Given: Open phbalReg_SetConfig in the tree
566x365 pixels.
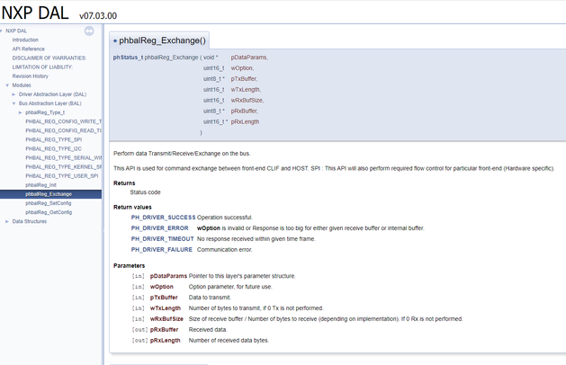Looking at the screenshot, I should coord(49,203).
